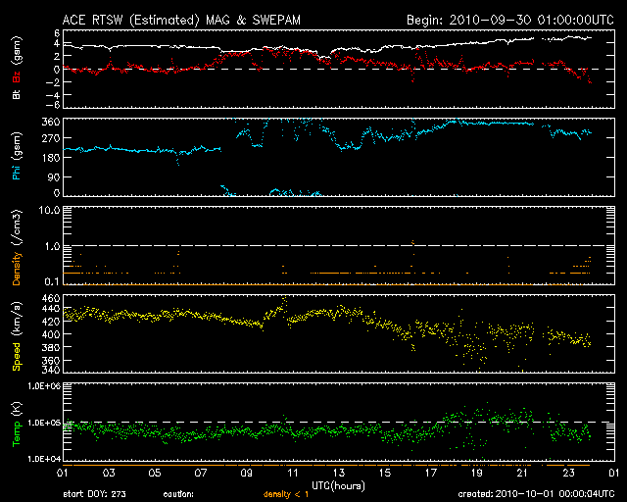Click the '460' tick label on Speed axis
The width and height of the screenshot is (627, 502).
(x=51, y=299)
